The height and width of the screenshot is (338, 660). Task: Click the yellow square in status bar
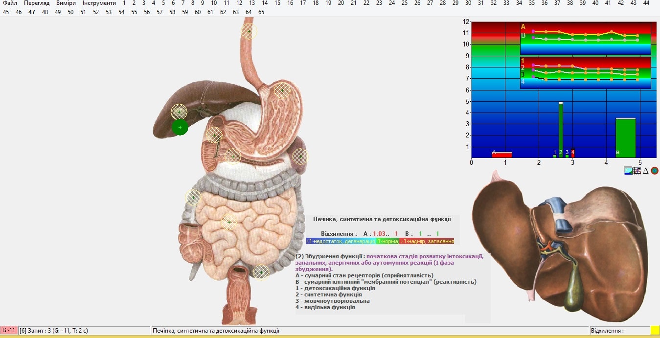coord(655,331)
